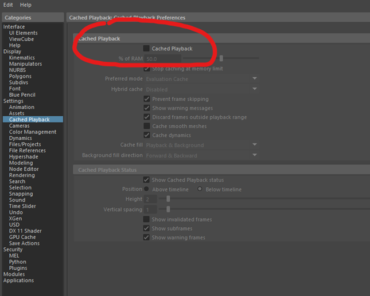
Task: Select Subdivs category
Action: pos(18,82)
